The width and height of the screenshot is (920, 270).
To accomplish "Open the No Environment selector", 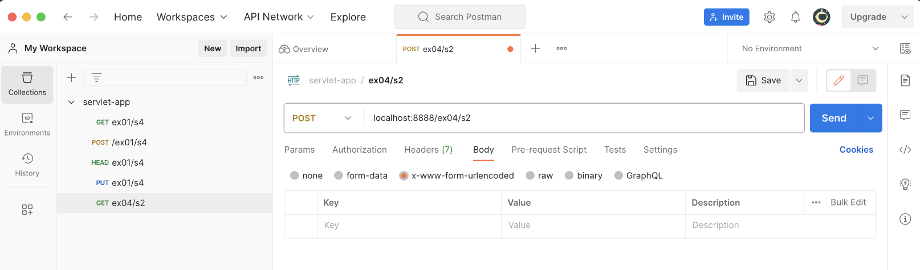I will (x=809, y=48).
